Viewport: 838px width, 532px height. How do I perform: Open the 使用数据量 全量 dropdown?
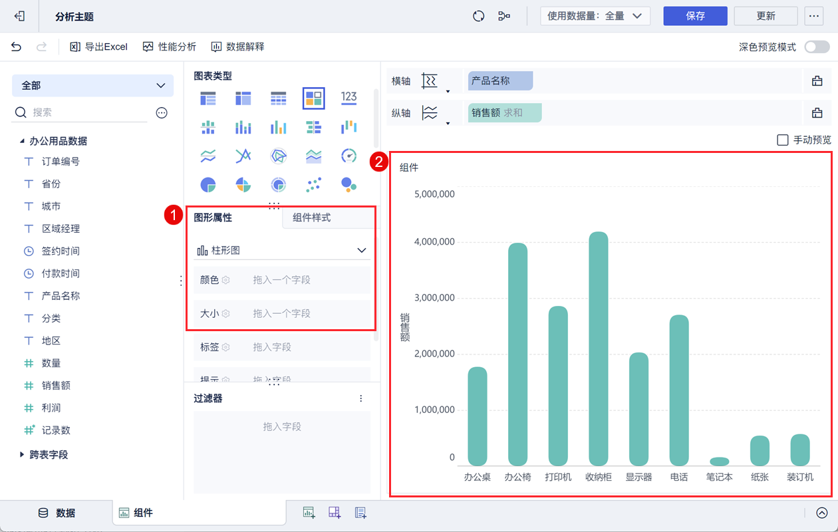click(595, 16)
